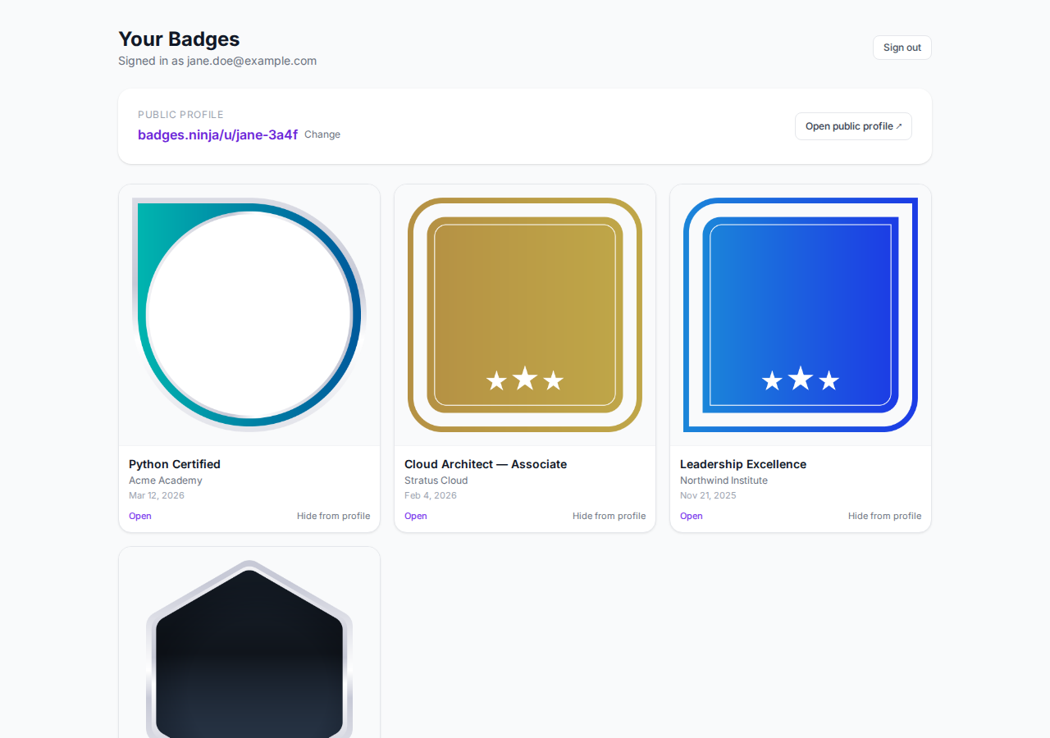This screenshot has width=1050, height=738.
Task: Click the Your Badges page heading
Action: coord(179,39)
